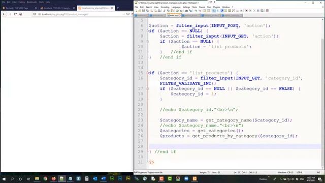The image size is (325, 183).
Task: Click the empty highlighted line 28
Action: 235,146
